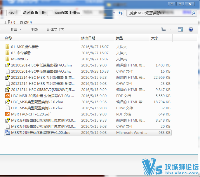The image size is (200, 177).
Task: Click the file icon of the 20 KB CHW file
Action: tap(8, 126)
